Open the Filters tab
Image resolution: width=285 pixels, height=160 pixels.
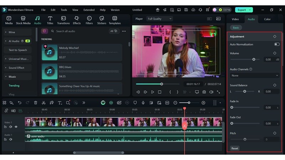point(89,20)
